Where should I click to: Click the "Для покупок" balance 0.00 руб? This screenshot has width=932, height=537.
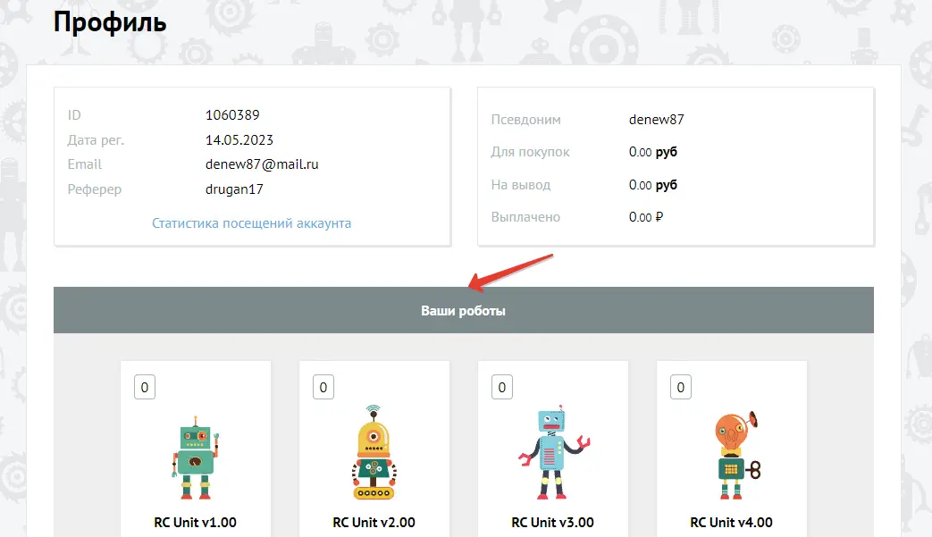(652, 152)
